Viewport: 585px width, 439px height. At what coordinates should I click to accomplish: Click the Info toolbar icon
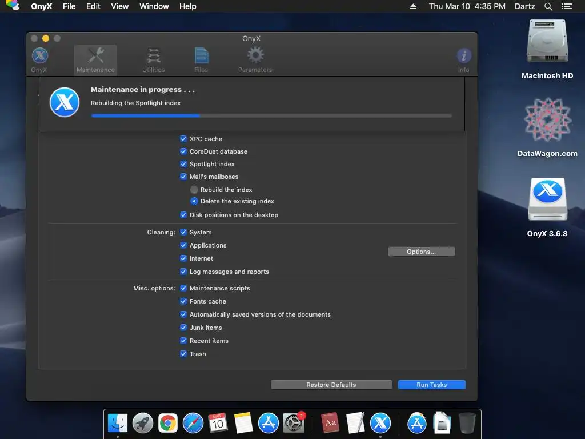tap(464, 60)
